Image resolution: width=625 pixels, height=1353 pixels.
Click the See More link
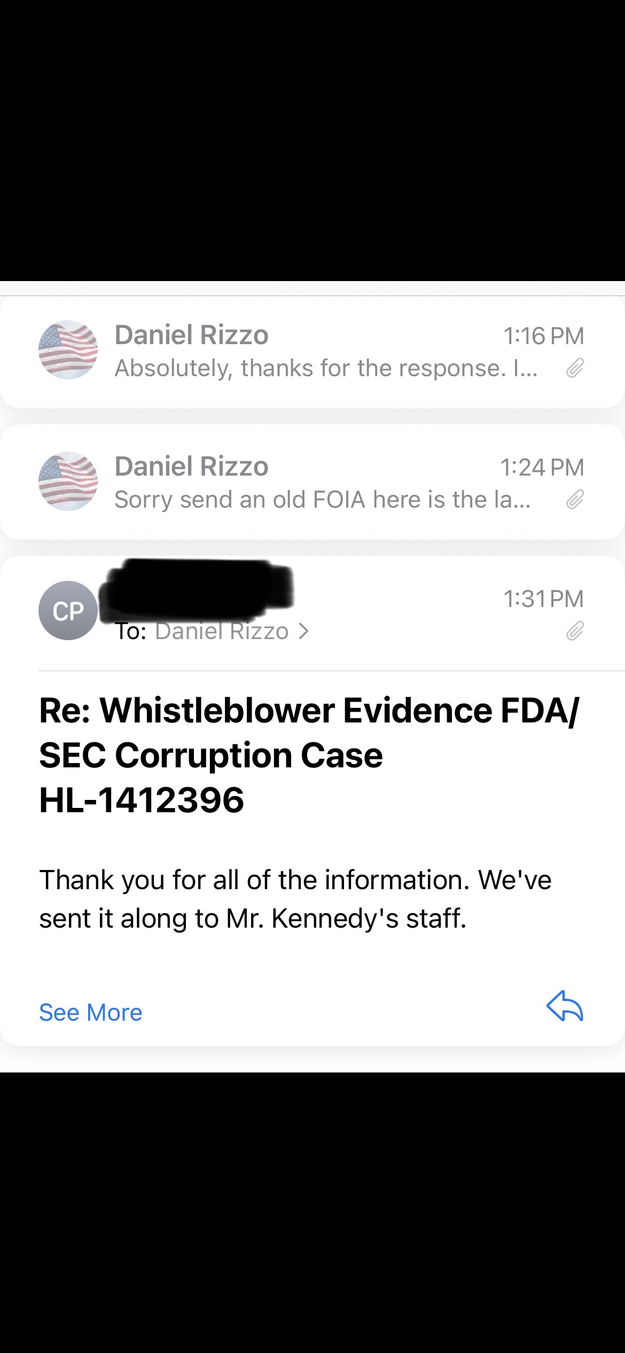pos(91,1013)
